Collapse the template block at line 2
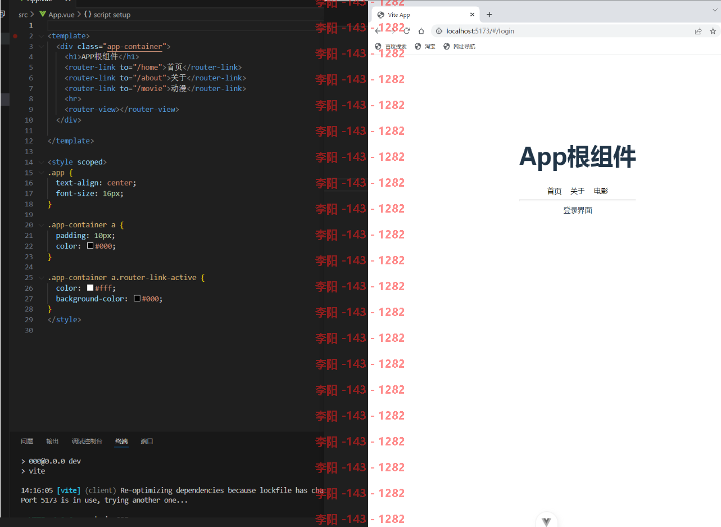 tap(41, 36)
